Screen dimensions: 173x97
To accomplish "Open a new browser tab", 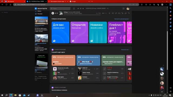I will (92, 1).
